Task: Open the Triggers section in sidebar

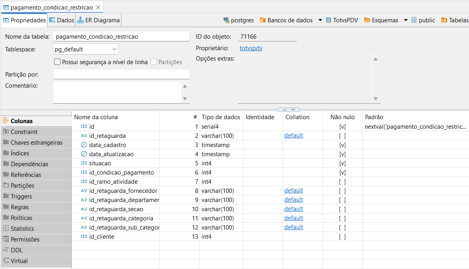Action: pos(21,196)
